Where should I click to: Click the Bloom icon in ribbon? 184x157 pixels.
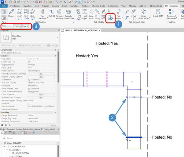click(12, 13)
